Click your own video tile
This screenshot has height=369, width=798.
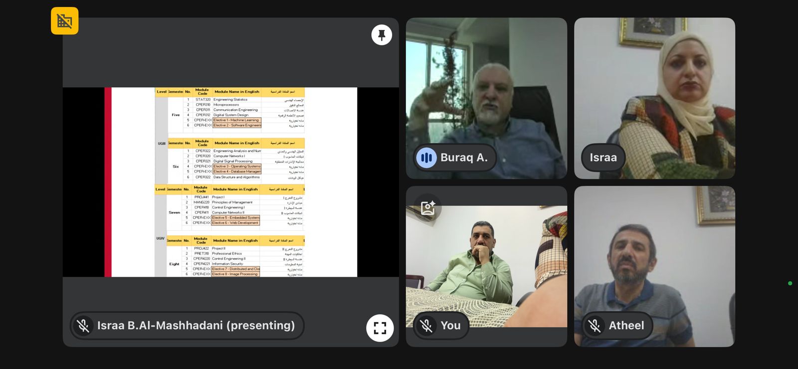tap(486, 266)
